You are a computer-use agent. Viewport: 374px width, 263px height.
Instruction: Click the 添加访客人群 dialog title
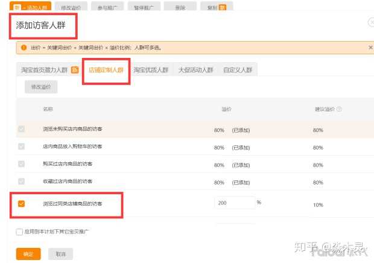[x=40, y=25]
